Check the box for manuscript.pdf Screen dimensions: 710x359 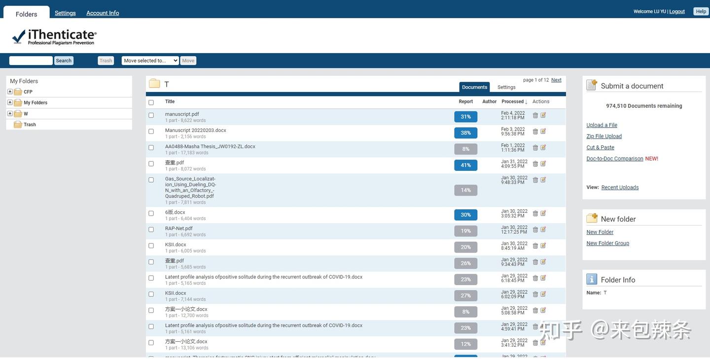(x=151, y=115)
